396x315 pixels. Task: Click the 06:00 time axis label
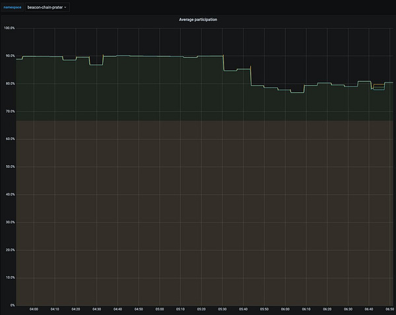[x=285, y=309]
